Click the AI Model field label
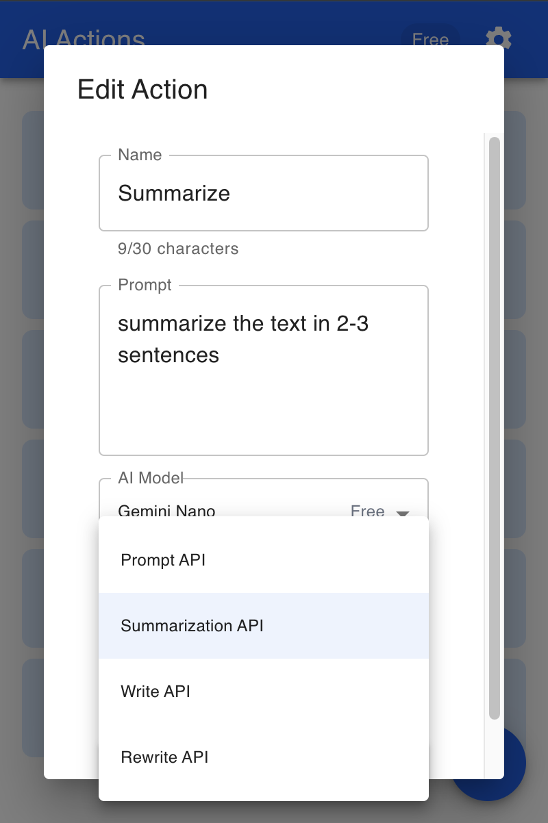Screen dimensions: 548x823 tap(151, 478)
